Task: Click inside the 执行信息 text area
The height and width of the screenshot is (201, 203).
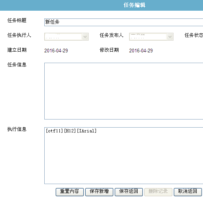Action: 124,156
